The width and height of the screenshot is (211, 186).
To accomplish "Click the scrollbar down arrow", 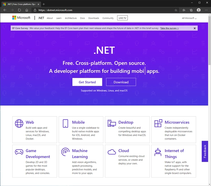I will tap(210, 184).
